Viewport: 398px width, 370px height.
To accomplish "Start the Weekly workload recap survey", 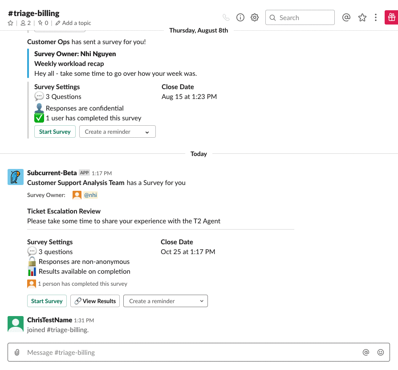I will click(x=55, y=132).
